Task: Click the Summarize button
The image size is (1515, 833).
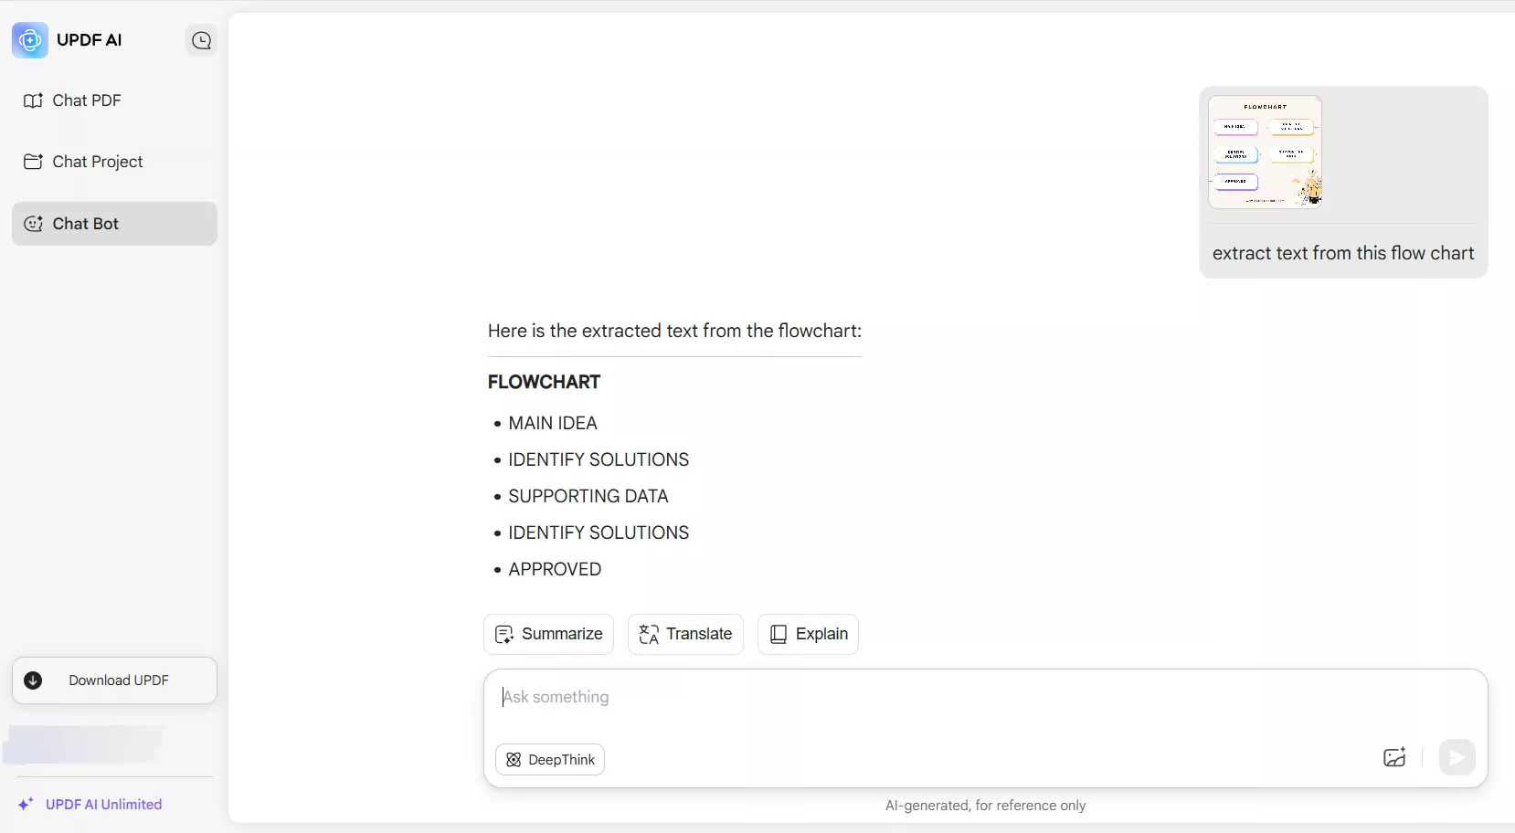Action: [548, 634]
